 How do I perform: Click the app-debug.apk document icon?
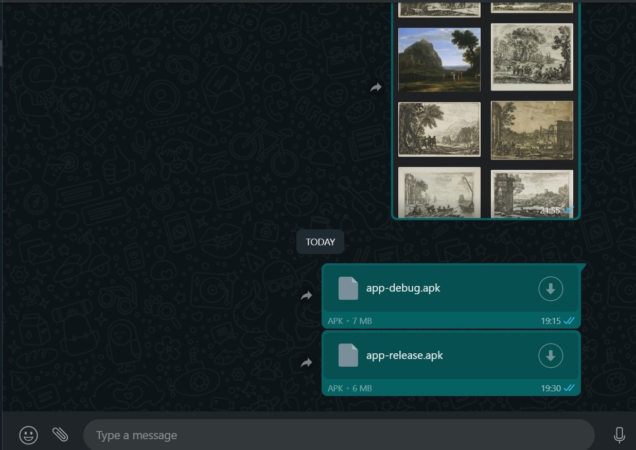[348, 288]
